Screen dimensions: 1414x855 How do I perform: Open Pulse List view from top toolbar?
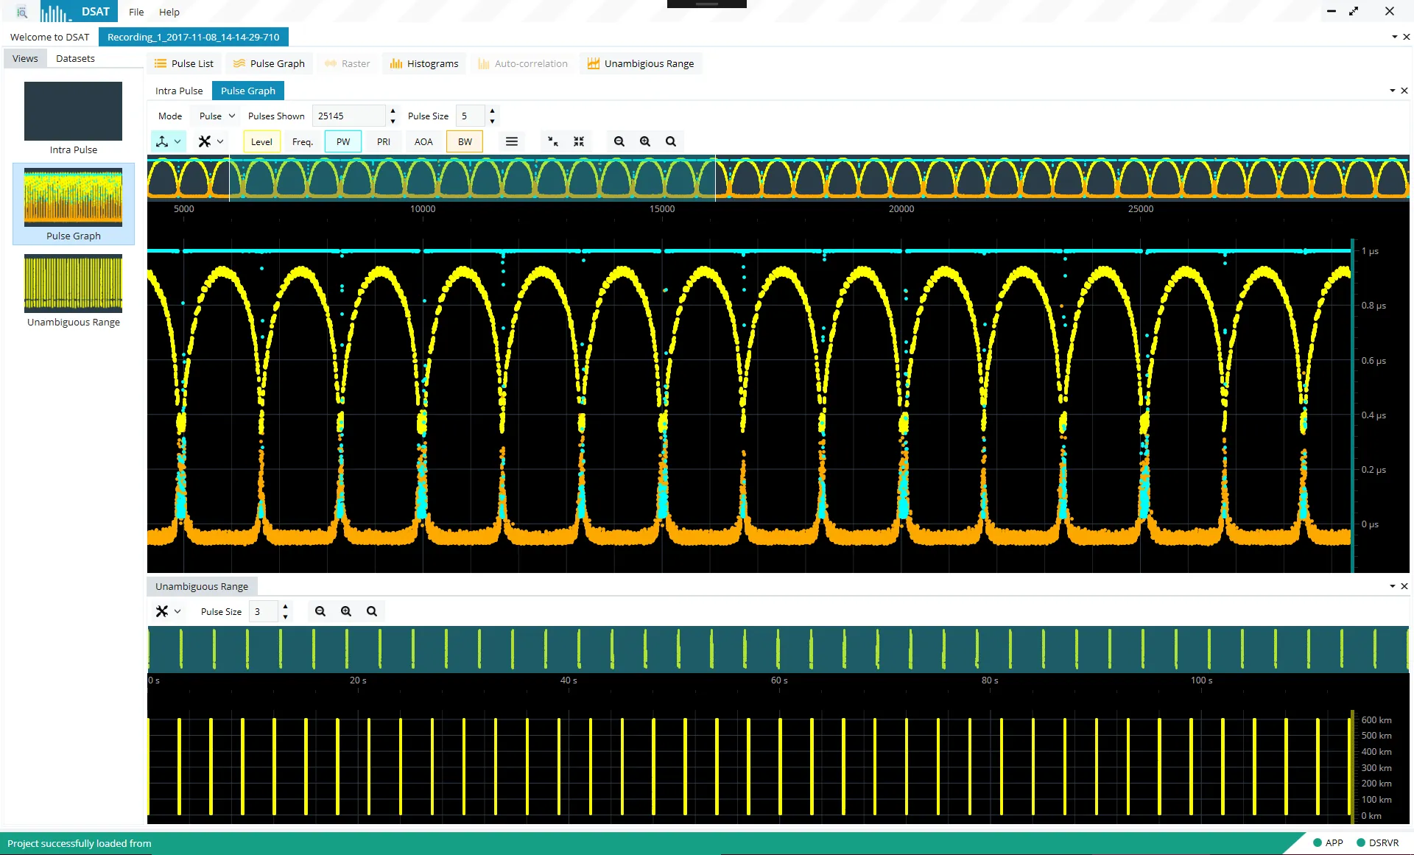pos(184,63)
